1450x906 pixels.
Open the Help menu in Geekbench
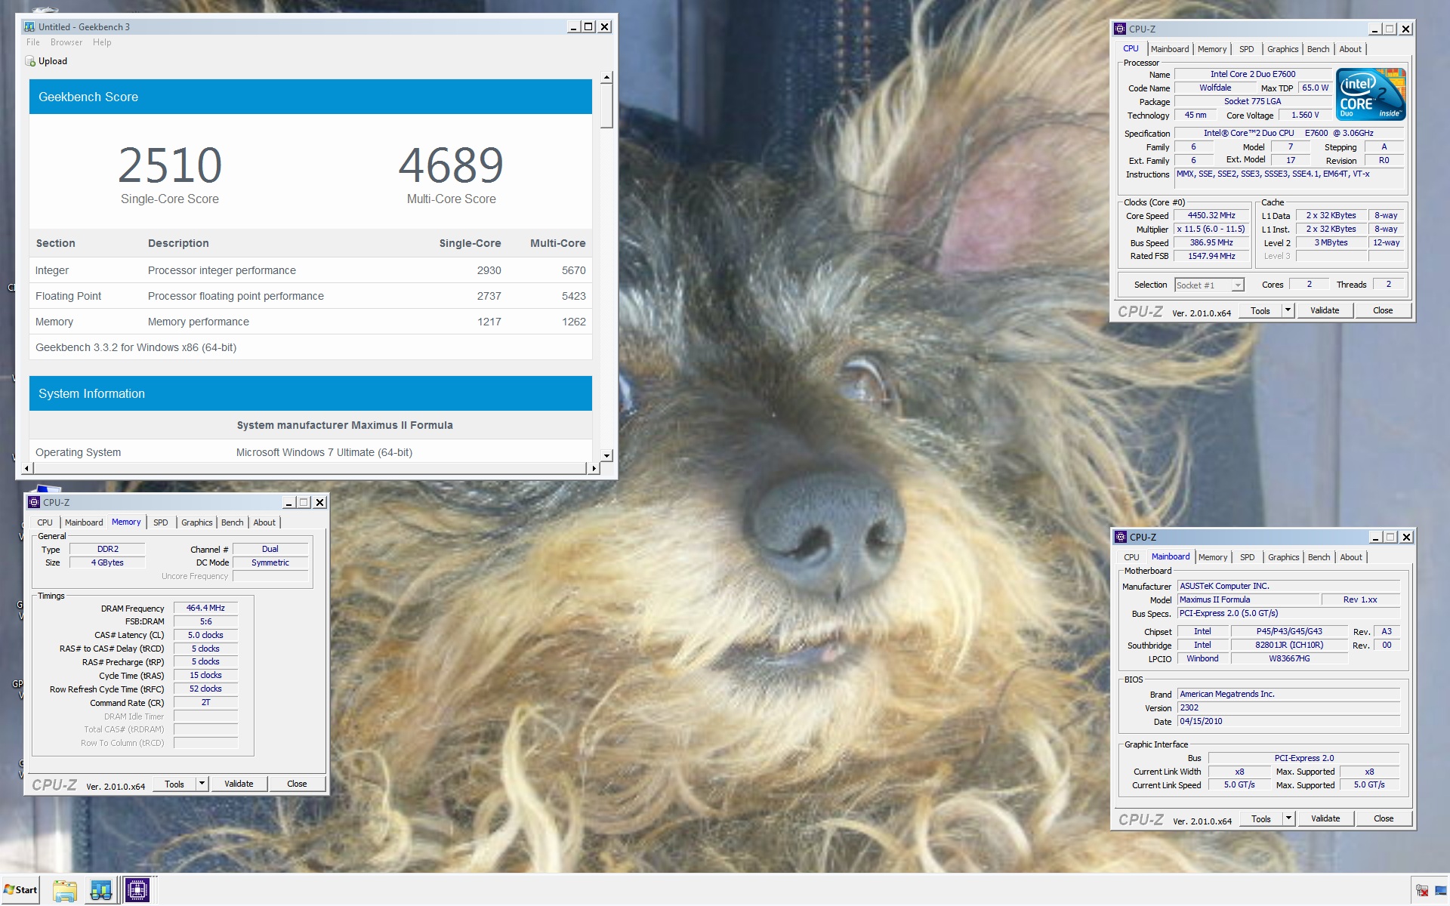pos(102,42)
